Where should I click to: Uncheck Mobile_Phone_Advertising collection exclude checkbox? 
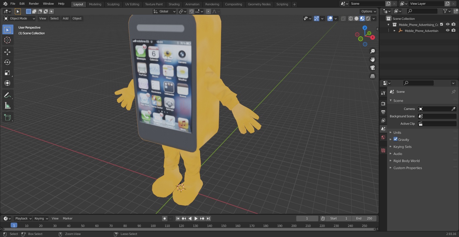[442, 24]
